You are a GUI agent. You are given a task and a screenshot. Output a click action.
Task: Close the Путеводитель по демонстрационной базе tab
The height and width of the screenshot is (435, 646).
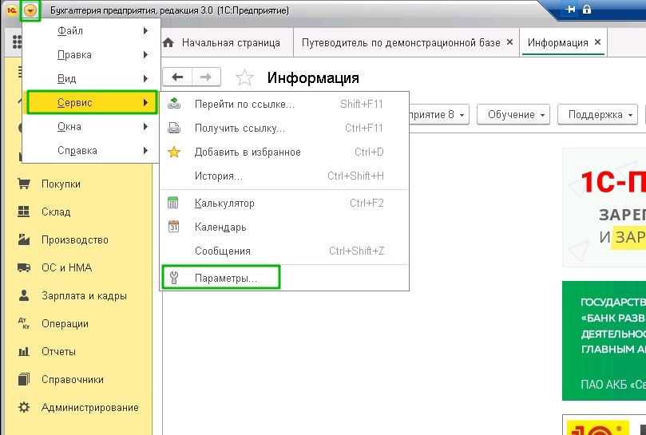click(x=509, y=42)
